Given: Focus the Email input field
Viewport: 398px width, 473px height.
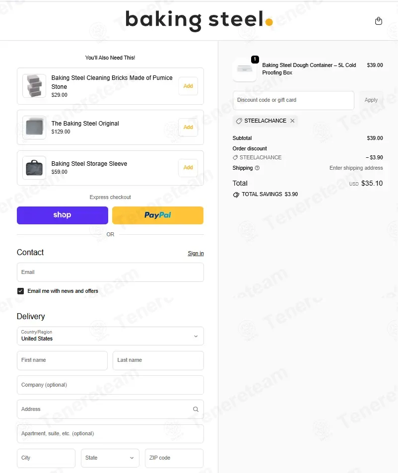Looking at the screenshot, I should point(110,272).
